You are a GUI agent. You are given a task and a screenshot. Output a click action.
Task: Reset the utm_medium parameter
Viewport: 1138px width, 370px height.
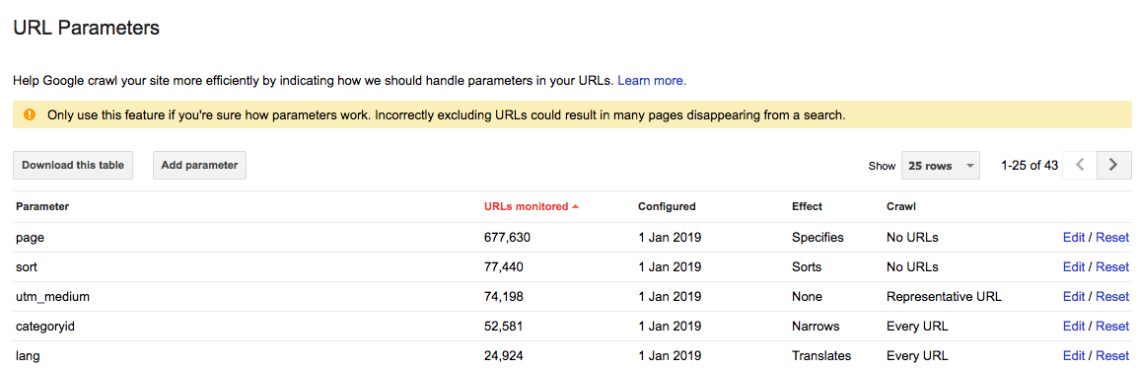[x=1112, y=297]
